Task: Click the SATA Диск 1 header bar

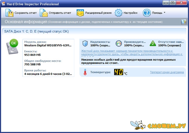Action: pyautogui.click(x=94, y=32)
